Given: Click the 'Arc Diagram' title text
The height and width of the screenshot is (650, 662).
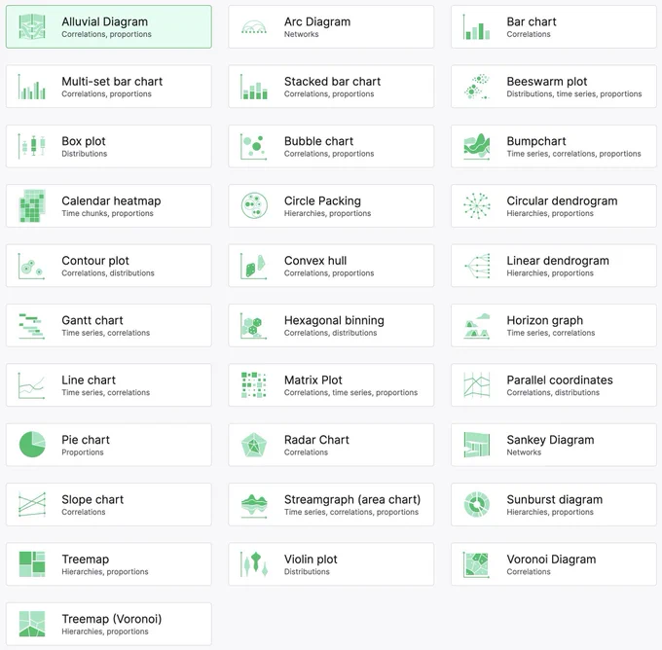Looking at the screenshot, I should pyautogui.click(x=317, y=21).
